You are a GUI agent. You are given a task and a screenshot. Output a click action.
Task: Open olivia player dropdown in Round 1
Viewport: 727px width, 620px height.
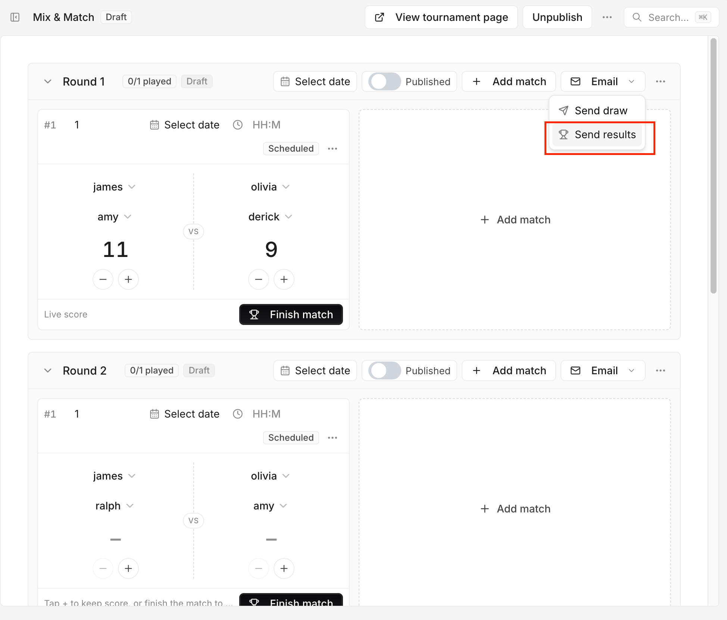tap(270, 187)
